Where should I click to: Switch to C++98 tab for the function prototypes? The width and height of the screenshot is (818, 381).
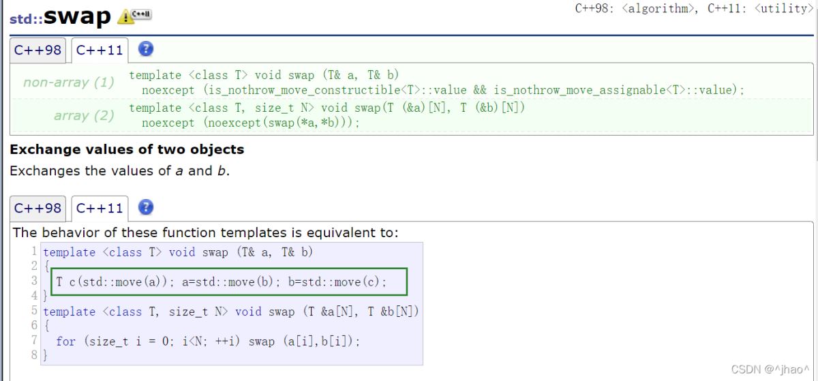(x=38, y=50)
